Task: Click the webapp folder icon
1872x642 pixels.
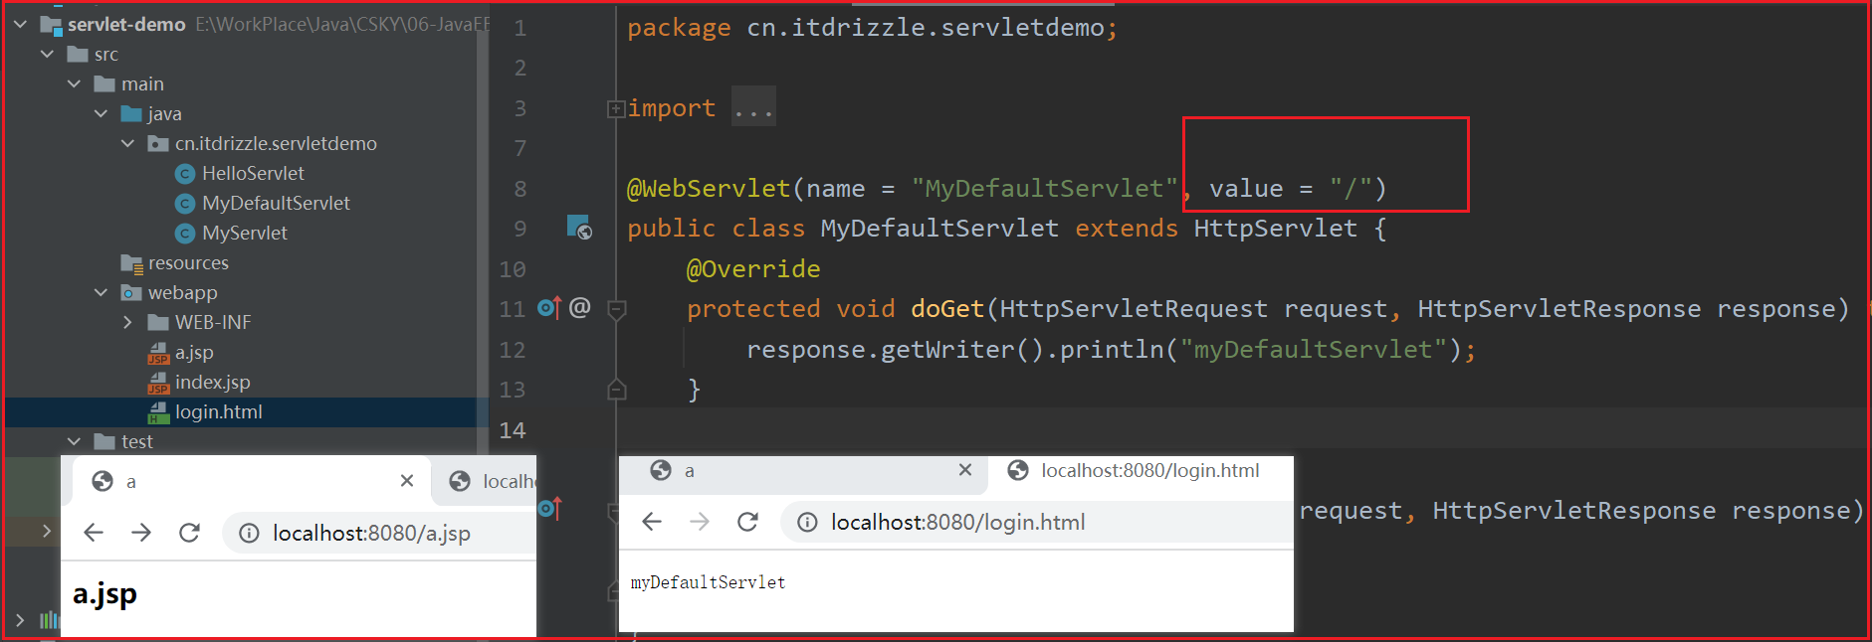Action: pyautogui.click(x=131, y=292)
